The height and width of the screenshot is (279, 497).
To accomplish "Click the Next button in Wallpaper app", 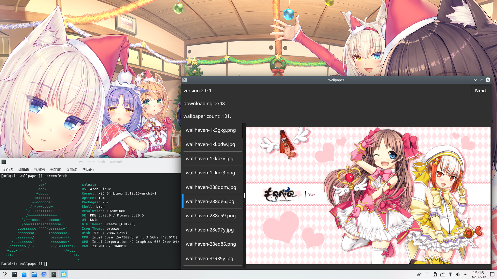I will 480,91.
